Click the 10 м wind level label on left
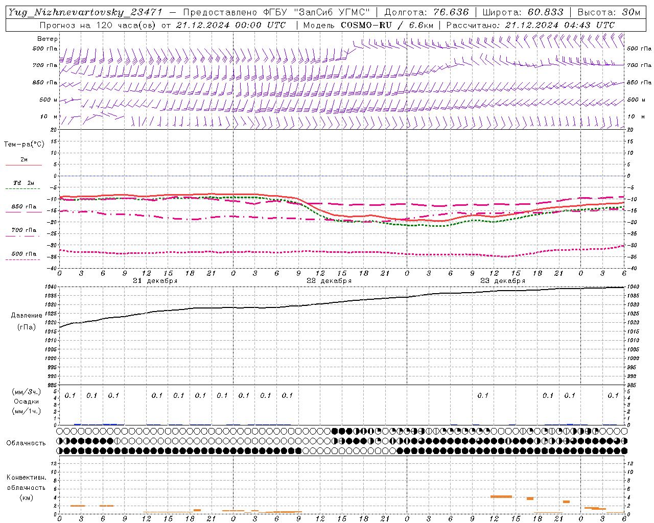The height and width of the screenshot is (523, 654). click(49, 116)
